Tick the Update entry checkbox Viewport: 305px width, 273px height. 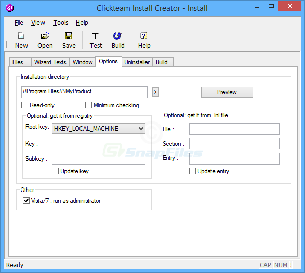click(x=192, y=171)
